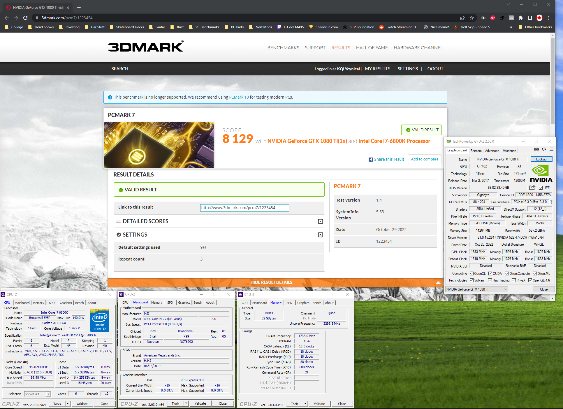Click the browser address bar
Image resolution: width=563 pixels, height=409 pixels.
[x=245, y=18]
